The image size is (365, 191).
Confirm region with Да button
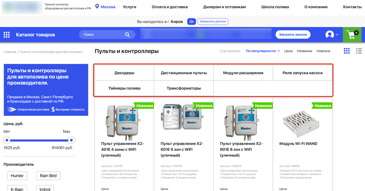tap(191, 21)
